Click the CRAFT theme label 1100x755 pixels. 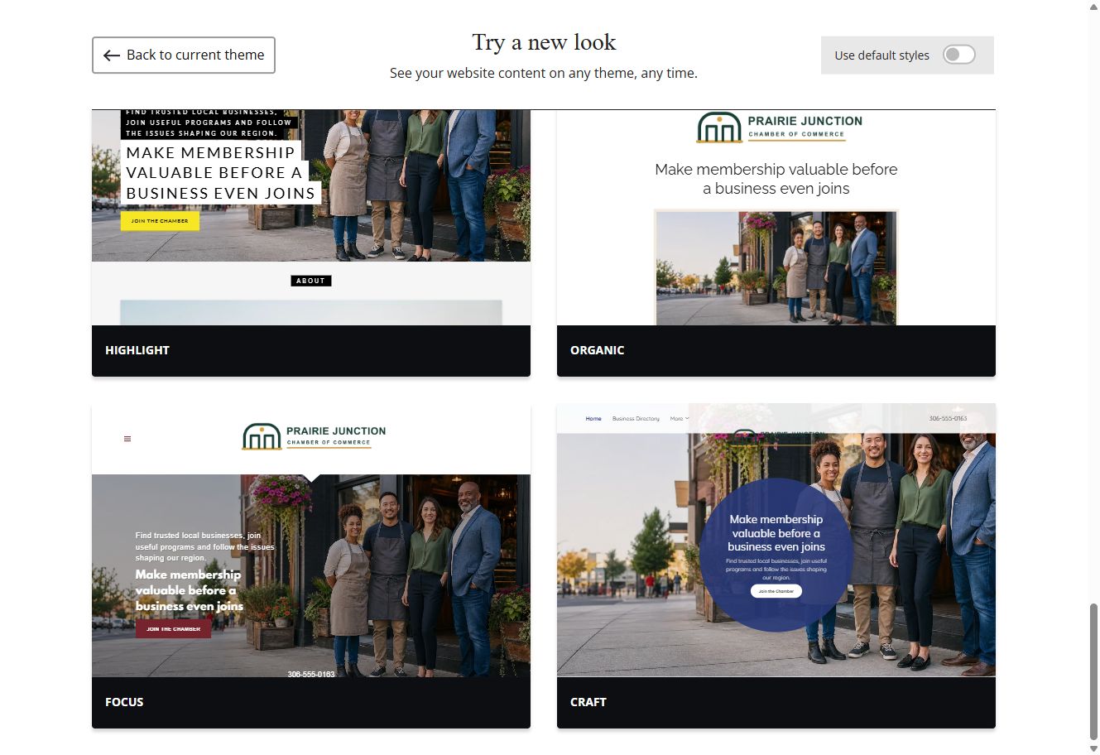[x=588, y=702]
